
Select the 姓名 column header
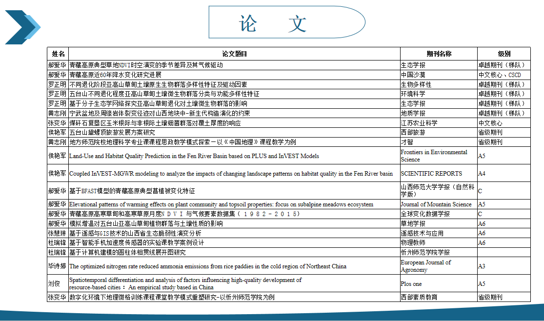[x=58, y=54]
